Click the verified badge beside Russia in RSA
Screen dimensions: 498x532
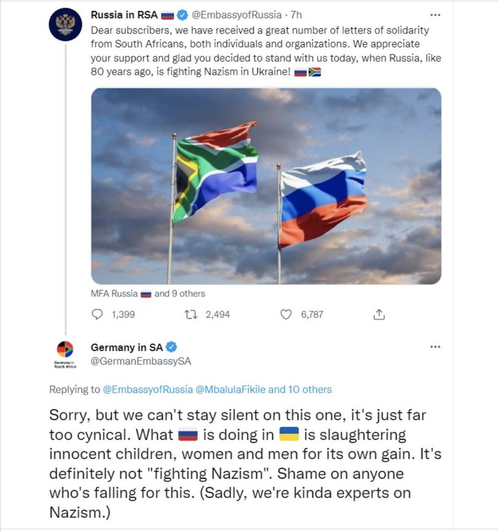183,15
